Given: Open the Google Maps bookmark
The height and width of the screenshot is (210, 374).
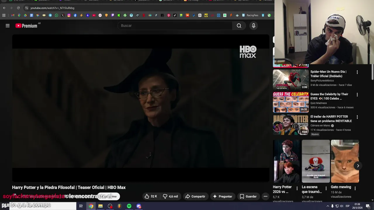Looking at the screenshot, I should click(19, 15).
